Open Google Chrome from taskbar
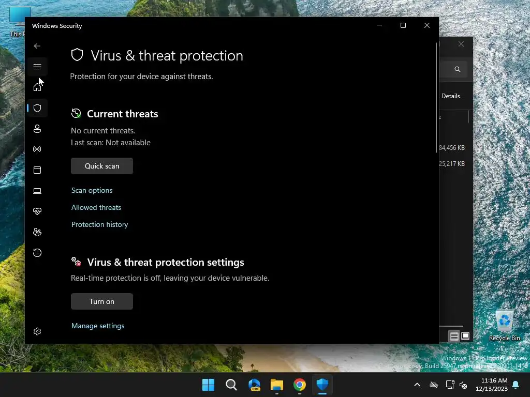This screenshot has width=530, height=397. click(x=300, y=385)
